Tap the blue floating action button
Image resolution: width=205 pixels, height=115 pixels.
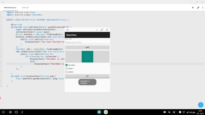[201, 105]
